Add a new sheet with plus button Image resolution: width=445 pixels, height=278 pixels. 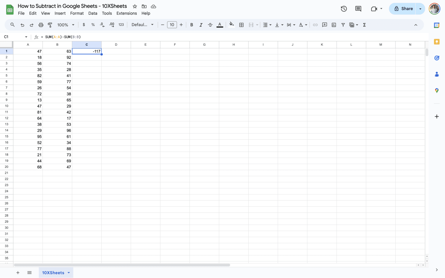(x=18, y=273)
